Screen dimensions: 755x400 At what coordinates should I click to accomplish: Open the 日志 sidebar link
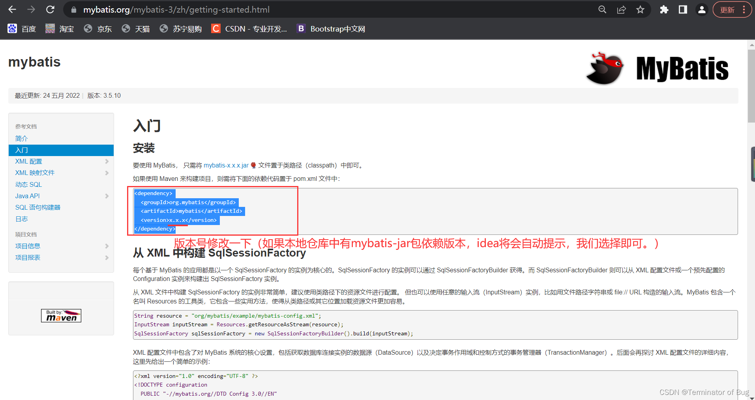[21, 219]
